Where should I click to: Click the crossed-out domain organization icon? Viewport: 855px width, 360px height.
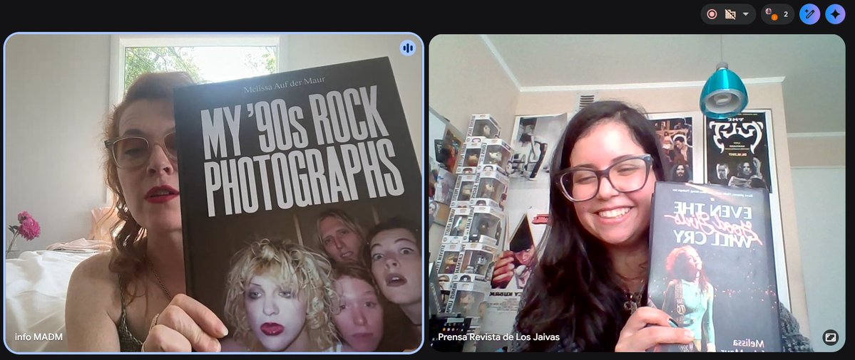[x=730, y=14]
